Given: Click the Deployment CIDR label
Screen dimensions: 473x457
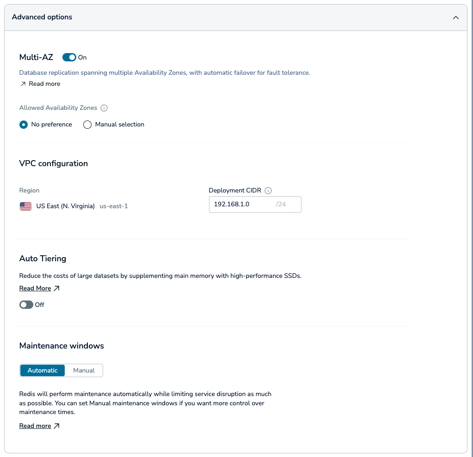Looking at the screenshot, I should 235,190.
